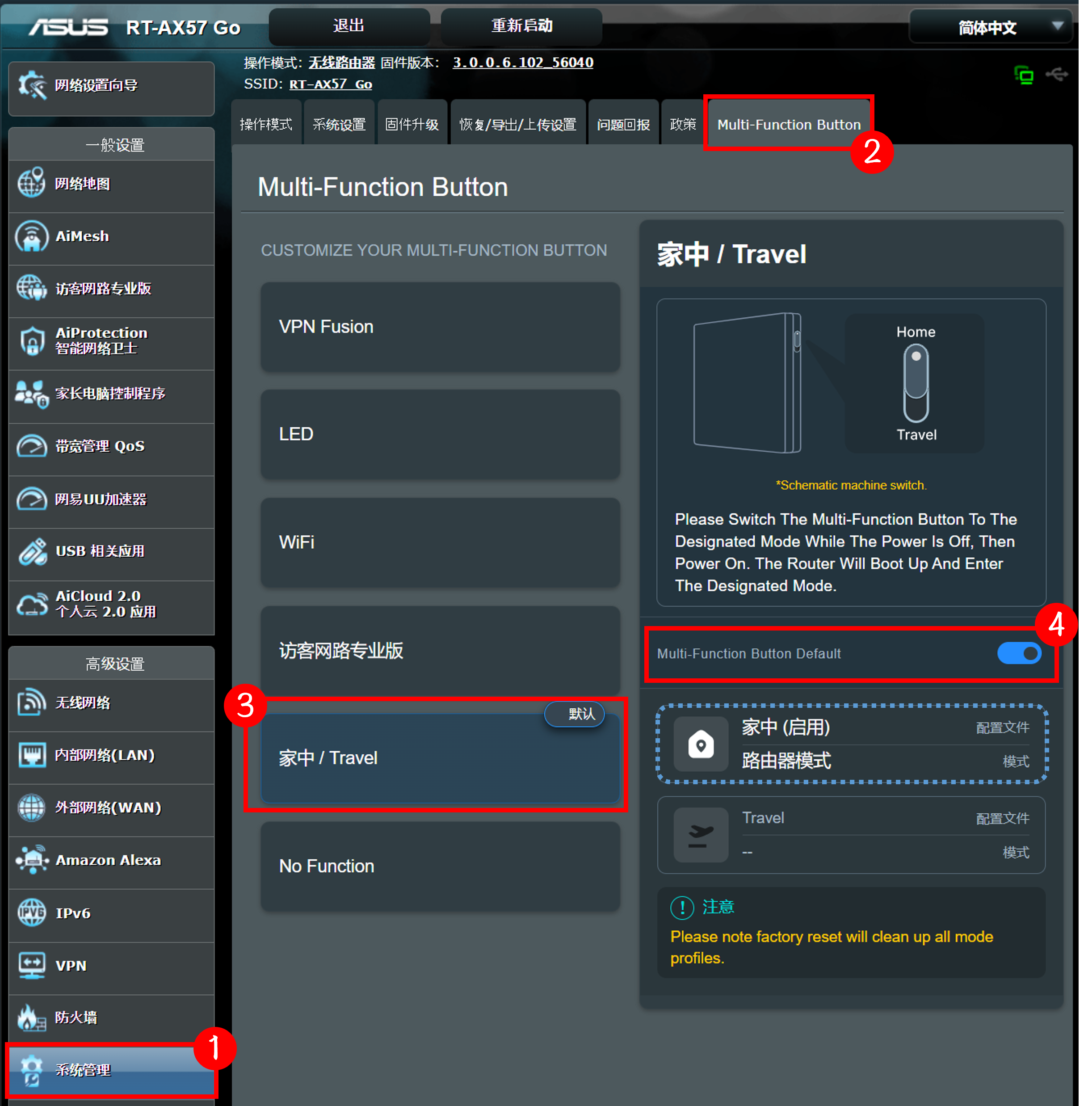Open USB 相关应用 icon

[x=32, y=551]
